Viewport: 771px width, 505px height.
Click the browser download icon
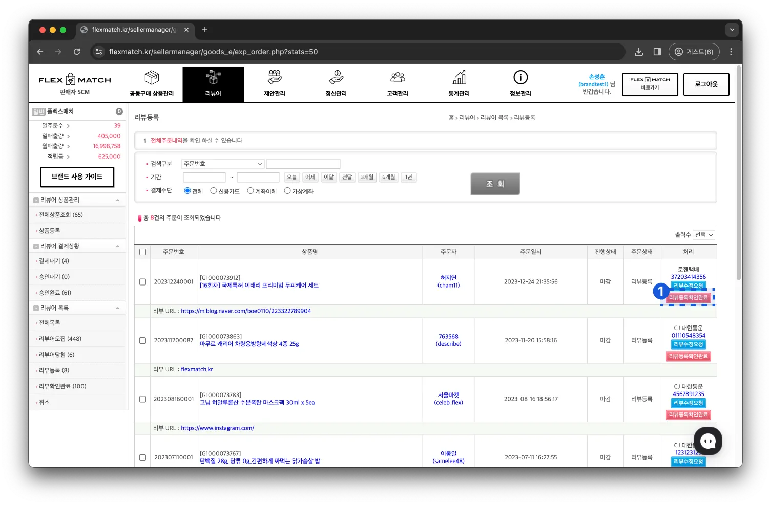pyautogui.click(x=639, y=52)
